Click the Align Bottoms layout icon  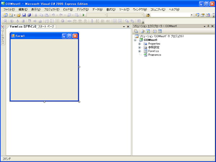point(40,21)
